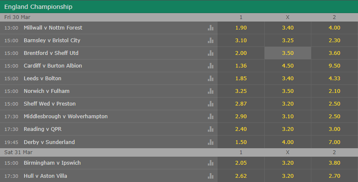The width and height of the screenshot is (358, 182).
Task: Open the Sheff Wed v Preston match
Action: tap(50, 104)
